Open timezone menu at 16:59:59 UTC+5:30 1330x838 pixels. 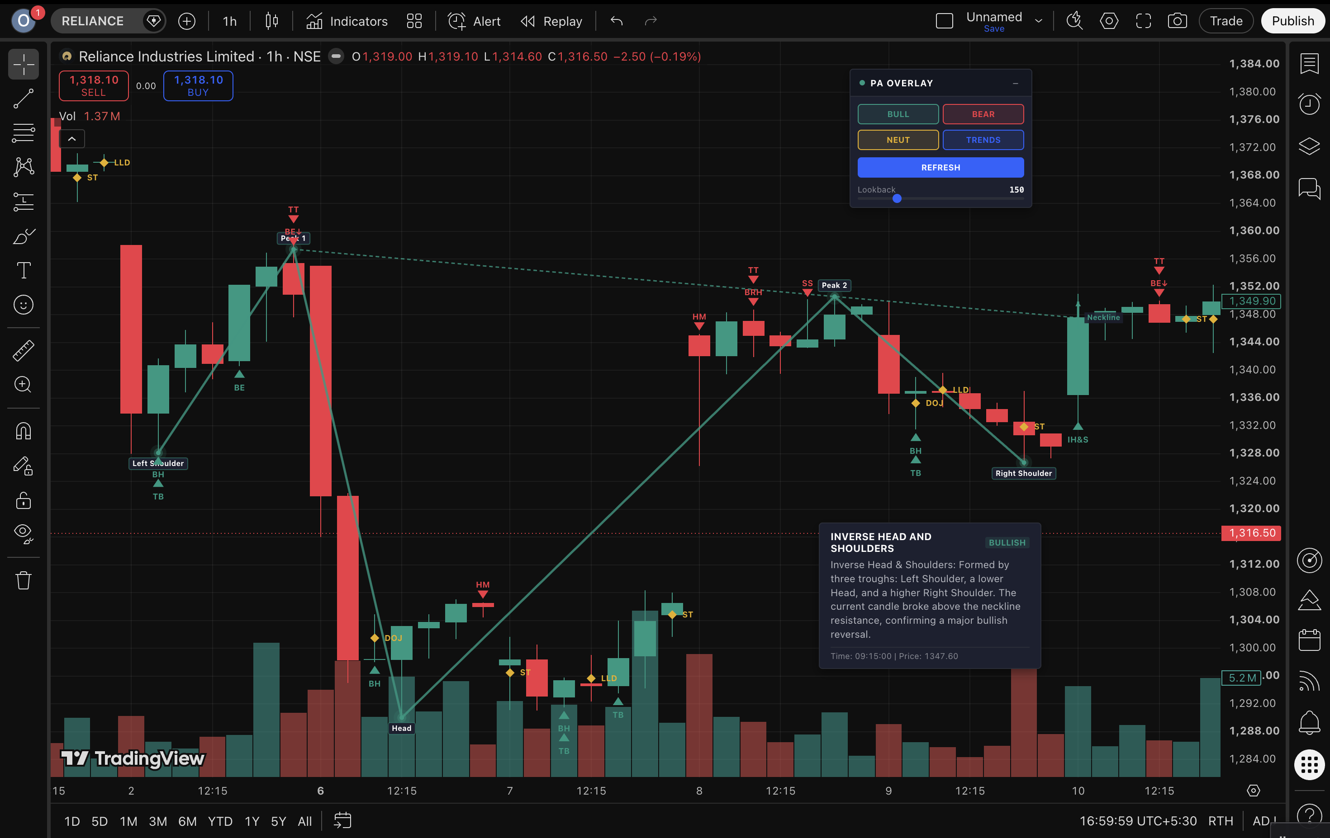pos(1138,821)
